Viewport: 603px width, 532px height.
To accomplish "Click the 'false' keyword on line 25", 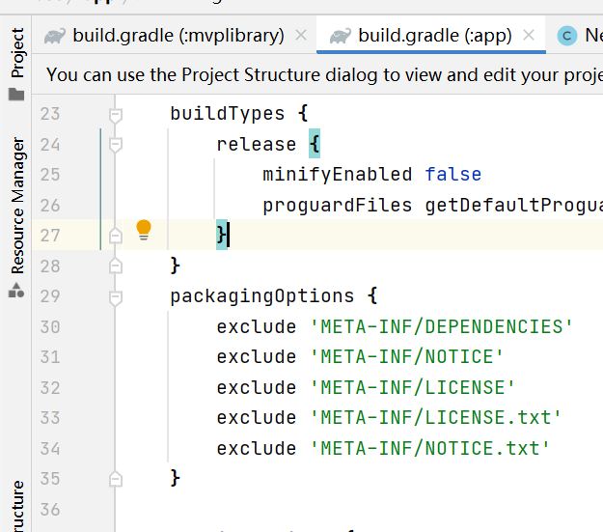I will tap(453, 175).
